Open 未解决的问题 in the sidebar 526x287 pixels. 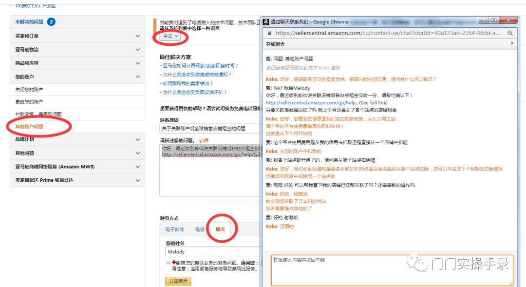pyautogui.click(x=29, y=22)
